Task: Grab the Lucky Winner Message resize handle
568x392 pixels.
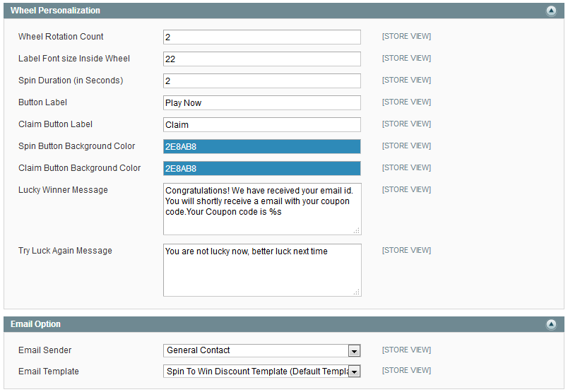Action: (357, 230)
